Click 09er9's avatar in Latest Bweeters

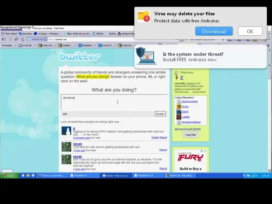pyautogui.click(x=179, y=112)
